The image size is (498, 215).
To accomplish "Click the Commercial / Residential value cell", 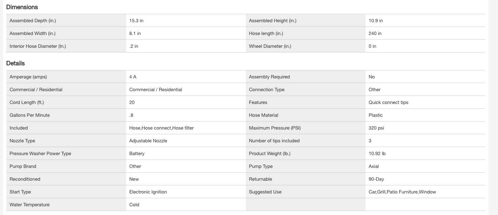I will [155, 89].
